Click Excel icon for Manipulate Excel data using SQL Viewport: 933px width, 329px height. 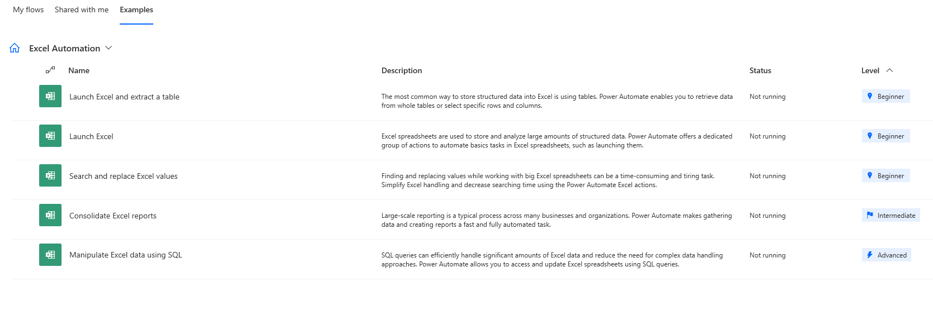[50, 255]
